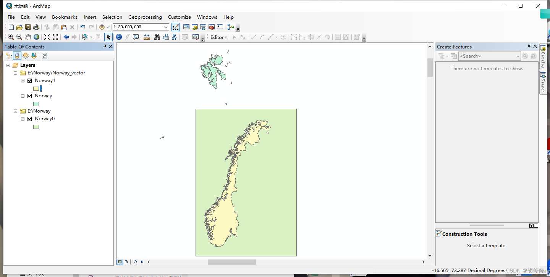Image resolution: width=550 pixels, height=277 pixels.
Task: Zoom to Full Extent globe icon
Action: [x=36, y=37]
